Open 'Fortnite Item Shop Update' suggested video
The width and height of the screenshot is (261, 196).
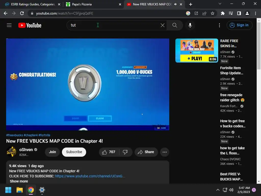[231, 70]
